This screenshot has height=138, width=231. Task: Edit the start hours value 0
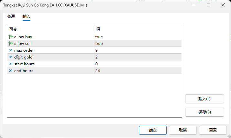tap(138, 64)
